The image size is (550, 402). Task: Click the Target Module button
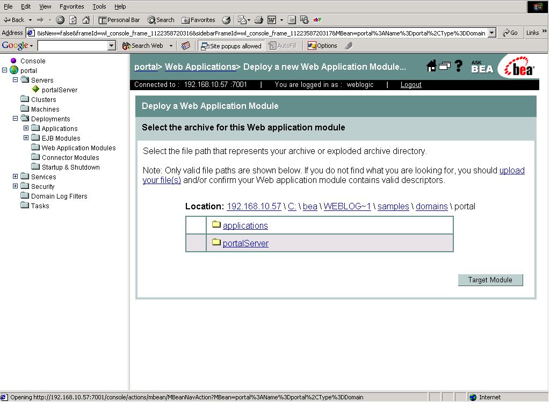pyautogui.click(x=490, y=280)
